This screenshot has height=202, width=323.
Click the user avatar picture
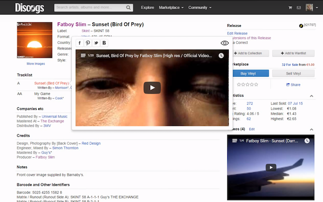(x=309, y=7)
